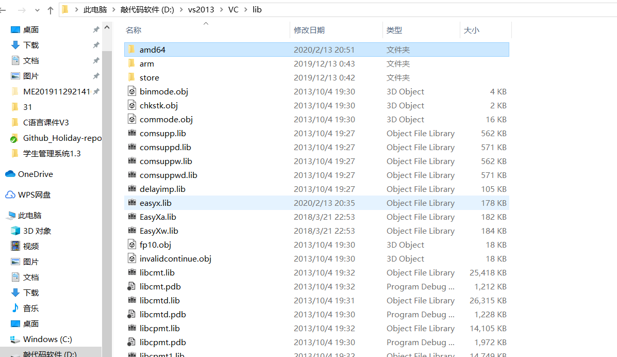Click the commode.obj file icon

pos(132,119)
